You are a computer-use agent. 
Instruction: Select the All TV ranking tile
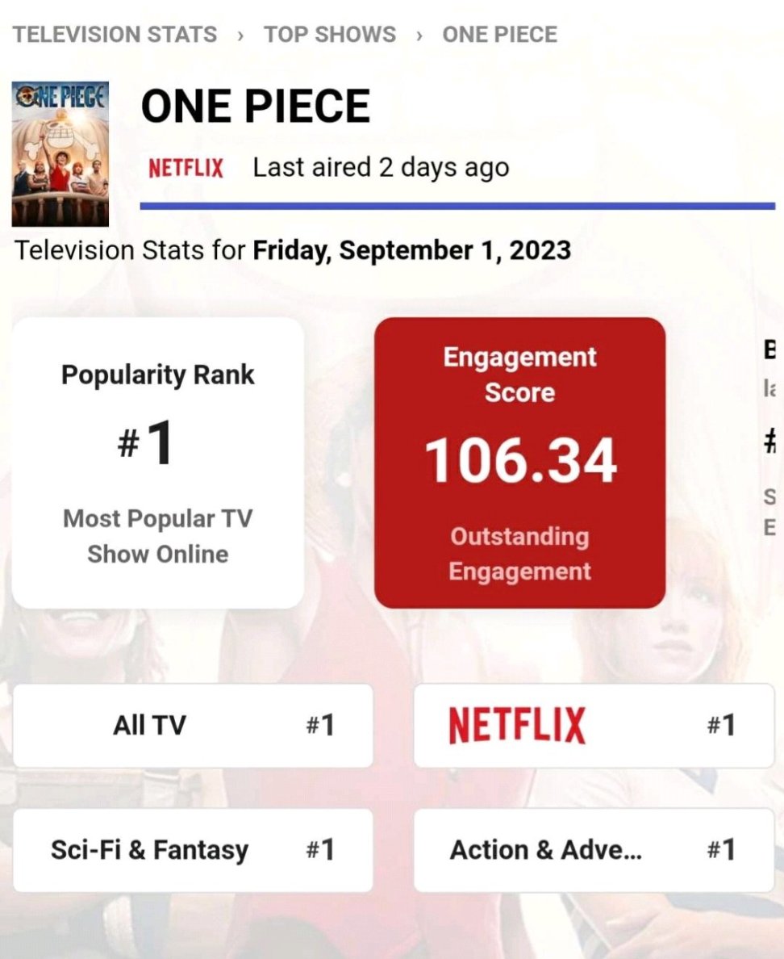(193, 726)
